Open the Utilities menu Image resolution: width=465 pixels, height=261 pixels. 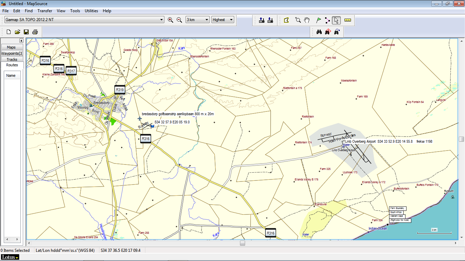pos(91,11)
